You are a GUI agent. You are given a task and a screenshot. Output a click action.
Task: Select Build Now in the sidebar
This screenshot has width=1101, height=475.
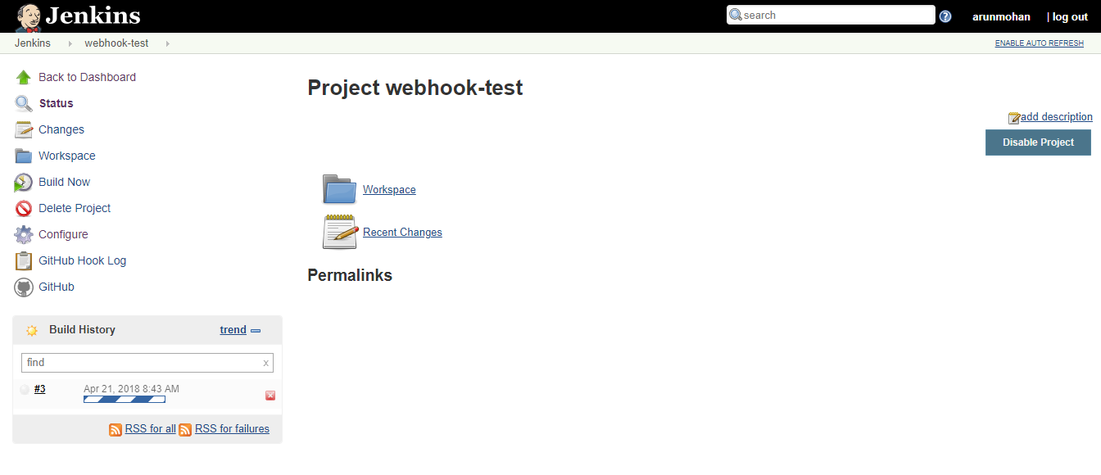[63, 182]
